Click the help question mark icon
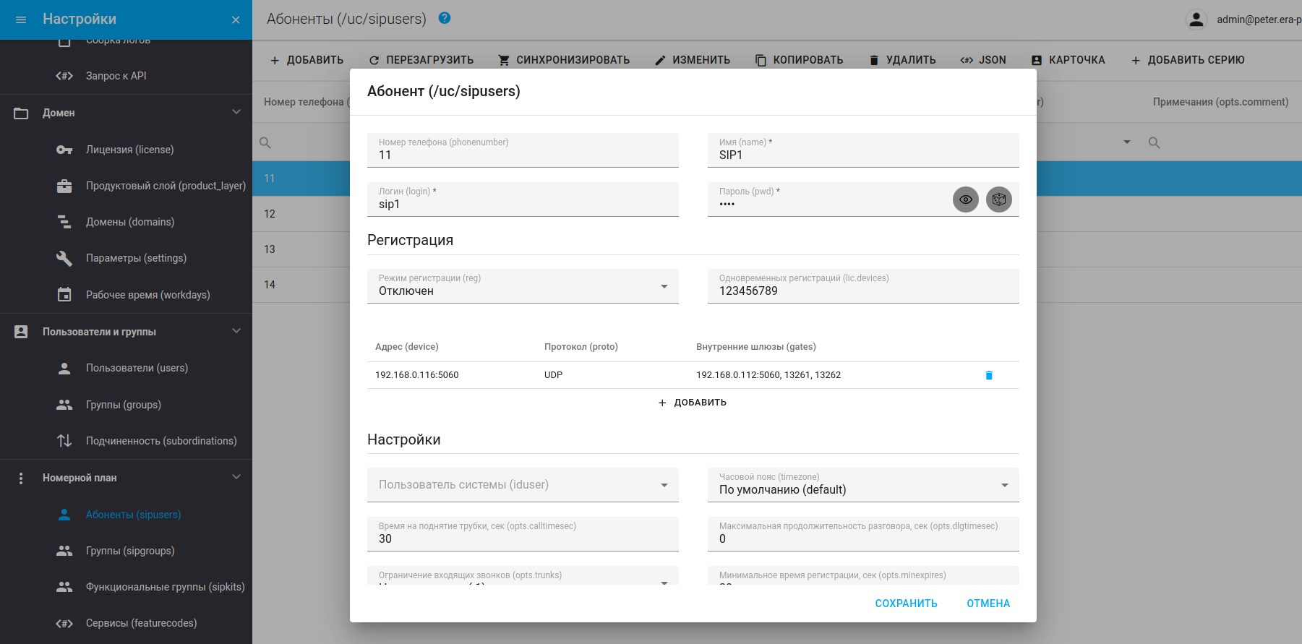This screenshot has width=1302, height=644. [445, 18]
